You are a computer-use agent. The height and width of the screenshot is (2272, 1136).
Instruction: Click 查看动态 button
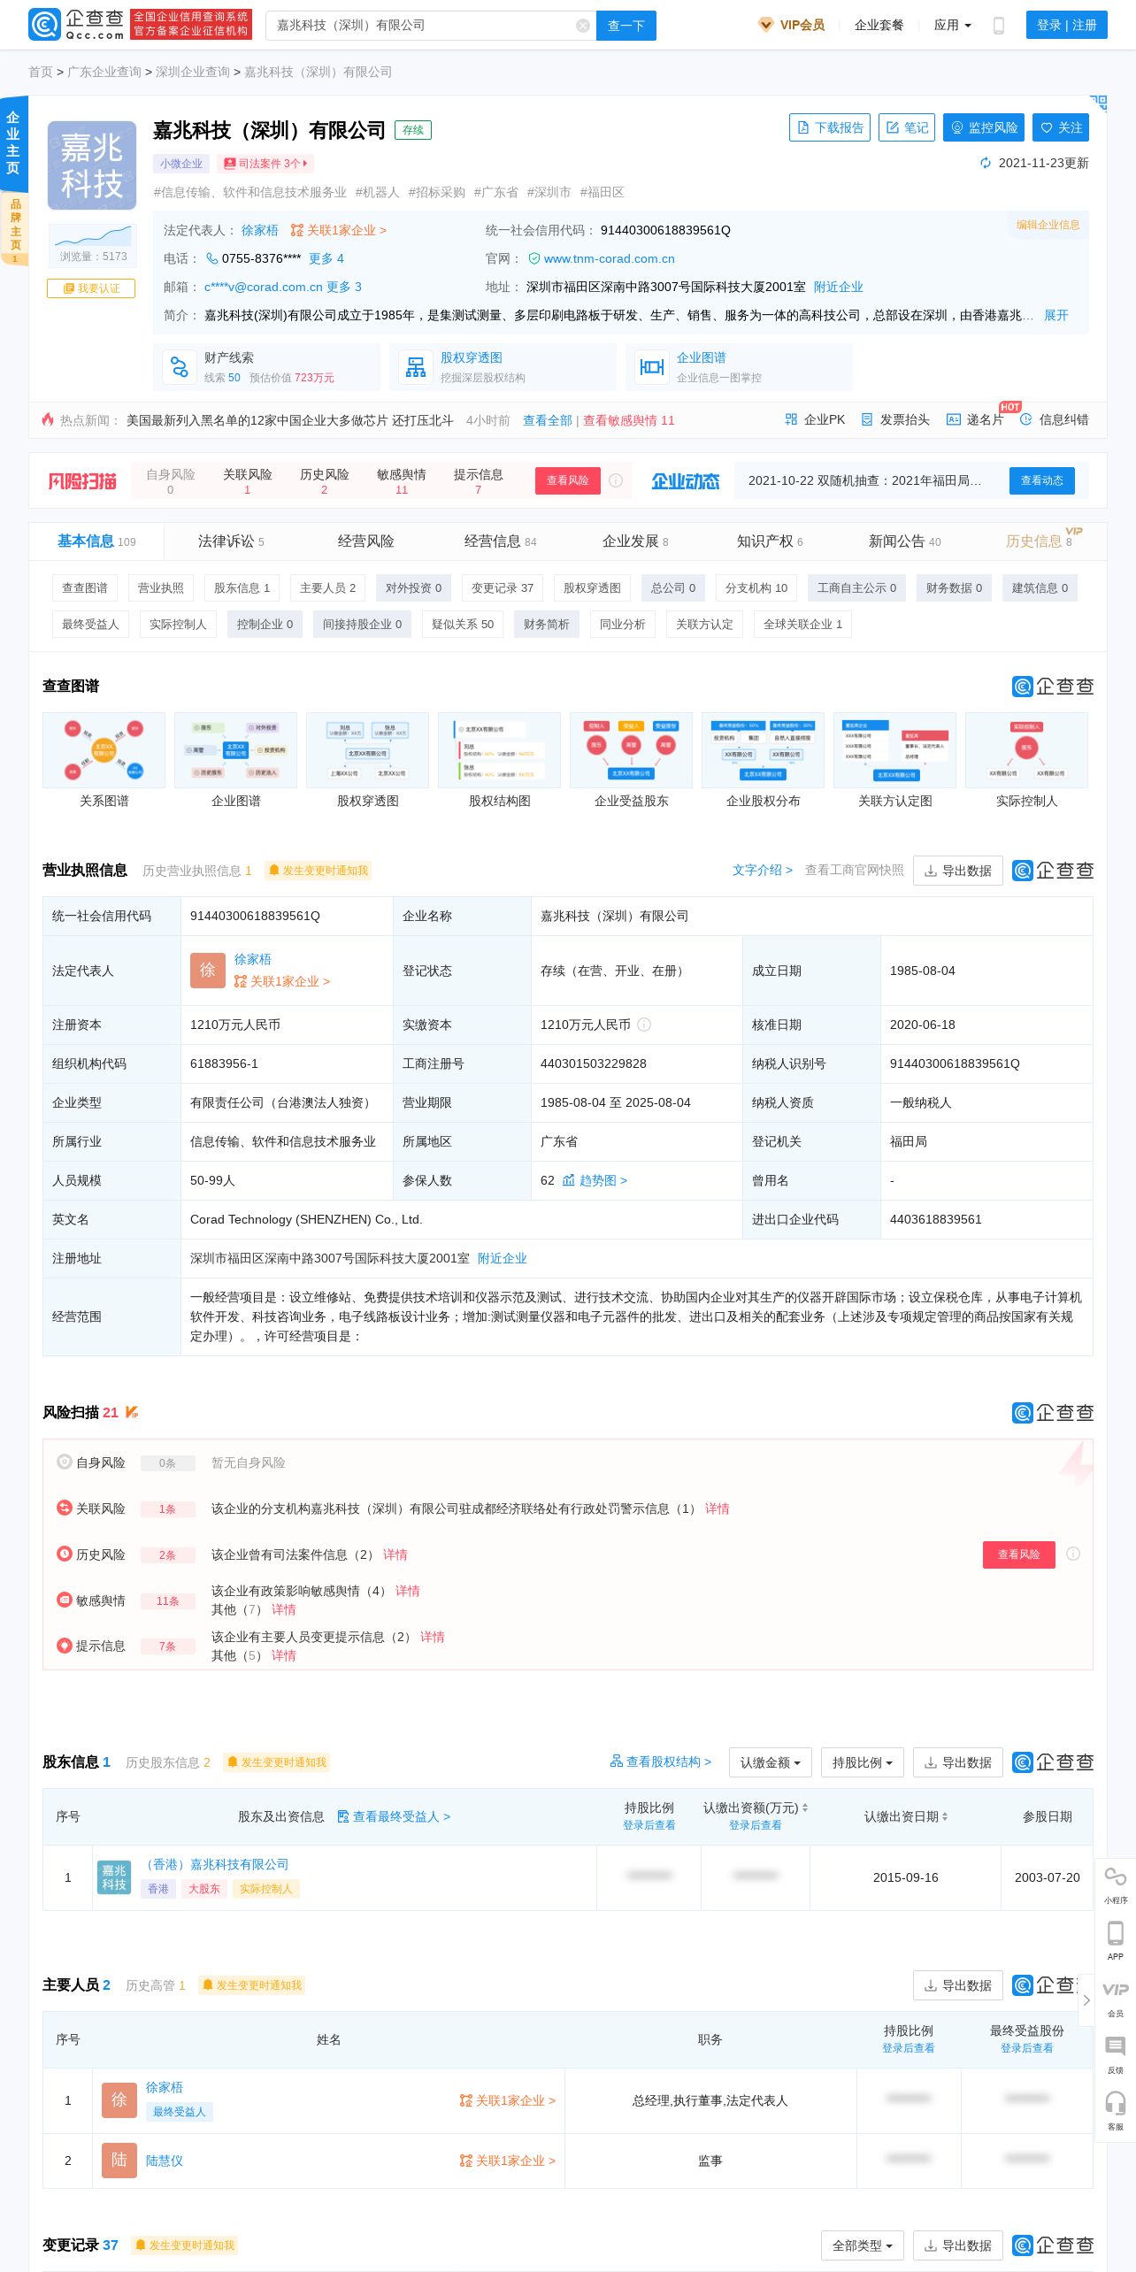click(1042, 480)
